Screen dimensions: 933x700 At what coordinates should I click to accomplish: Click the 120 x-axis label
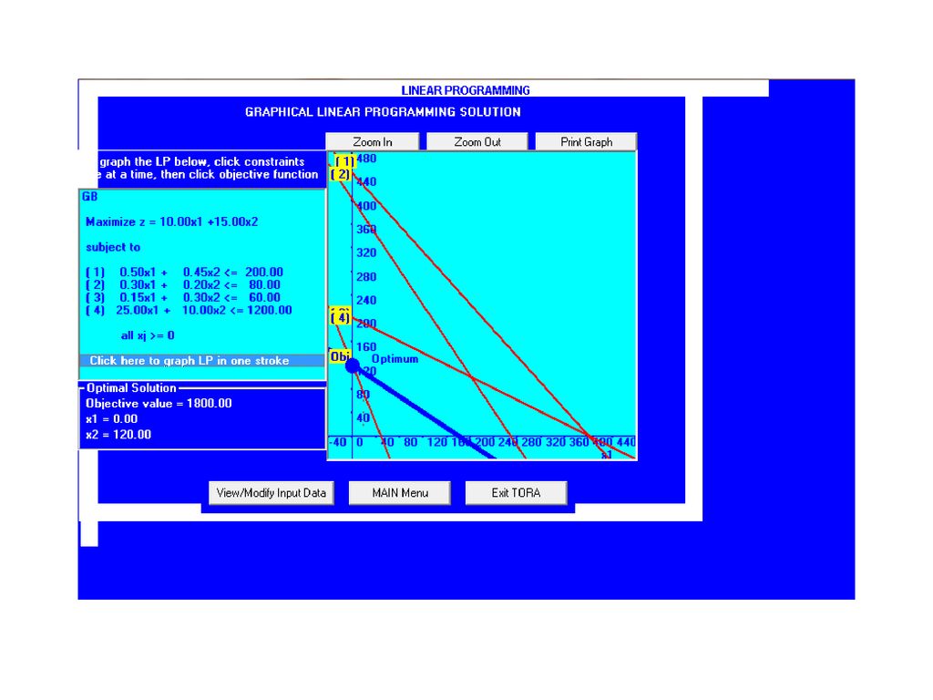tap(436, 442)
